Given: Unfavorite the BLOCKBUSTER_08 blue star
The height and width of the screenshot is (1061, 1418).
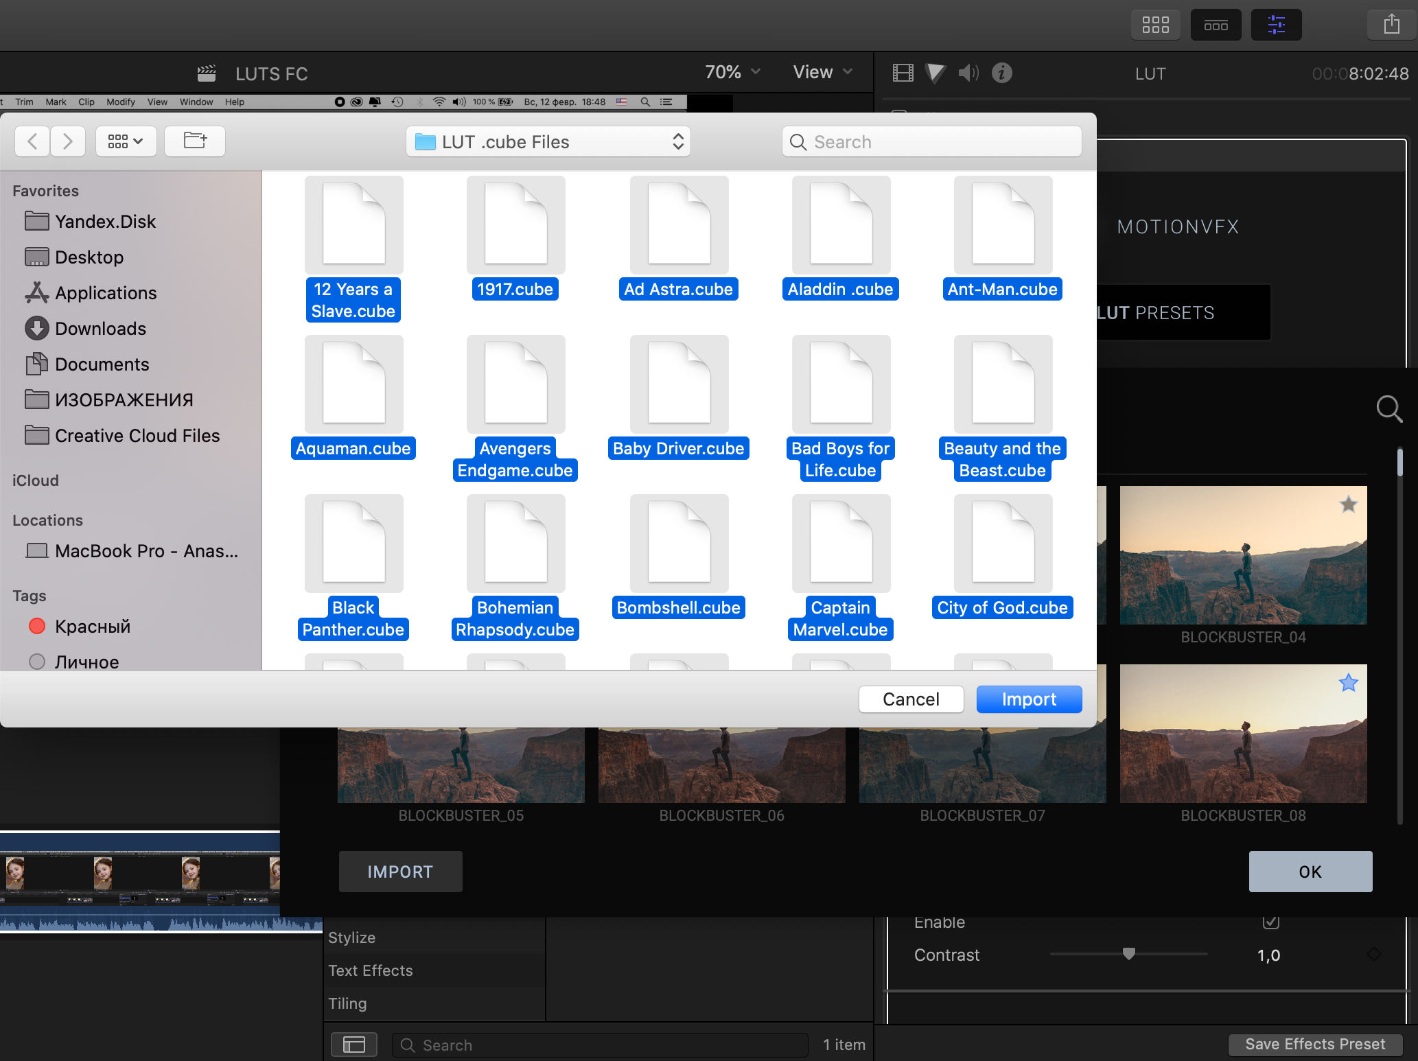Looking at the screenshot, I should (1348, 683).
